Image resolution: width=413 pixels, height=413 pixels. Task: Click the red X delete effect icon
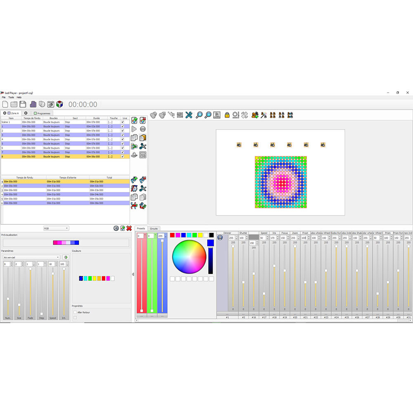coord(129,228)
